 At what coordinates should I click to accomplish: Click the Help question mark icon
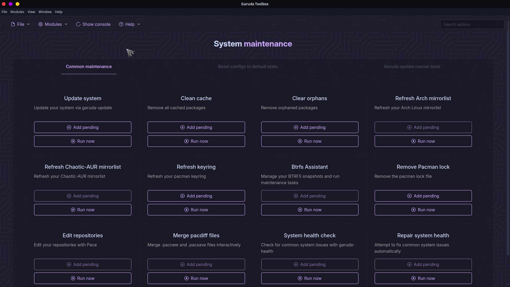point(121,24)
